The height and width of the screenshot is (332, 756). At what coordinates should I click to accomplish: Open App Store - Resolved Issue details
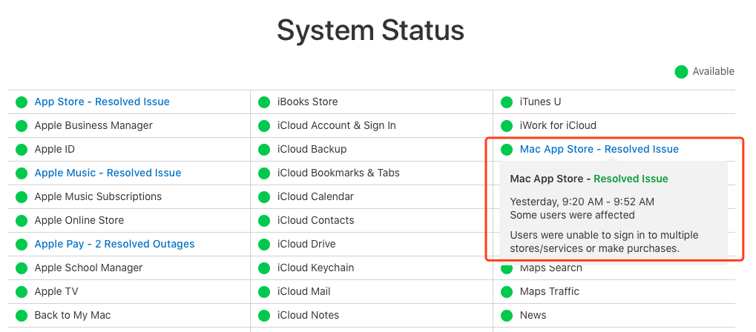(102, 102)
